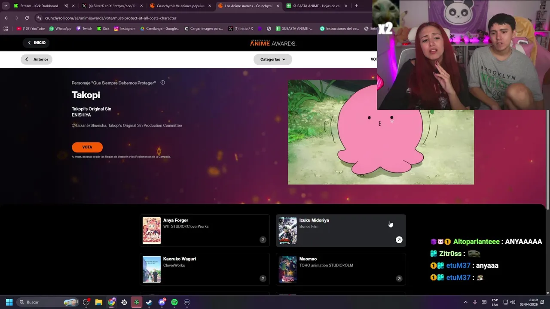The image size is (550, 309).
Task: Open Anya Forger card arrow icon
Action: pos(263,240)
